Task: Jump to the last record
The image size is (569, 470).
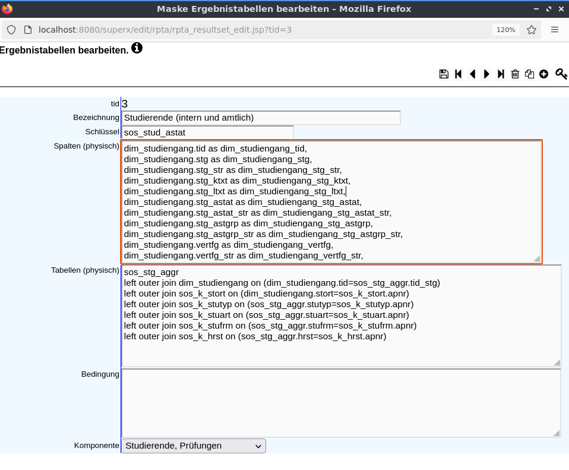Action: tap(501, 74)
